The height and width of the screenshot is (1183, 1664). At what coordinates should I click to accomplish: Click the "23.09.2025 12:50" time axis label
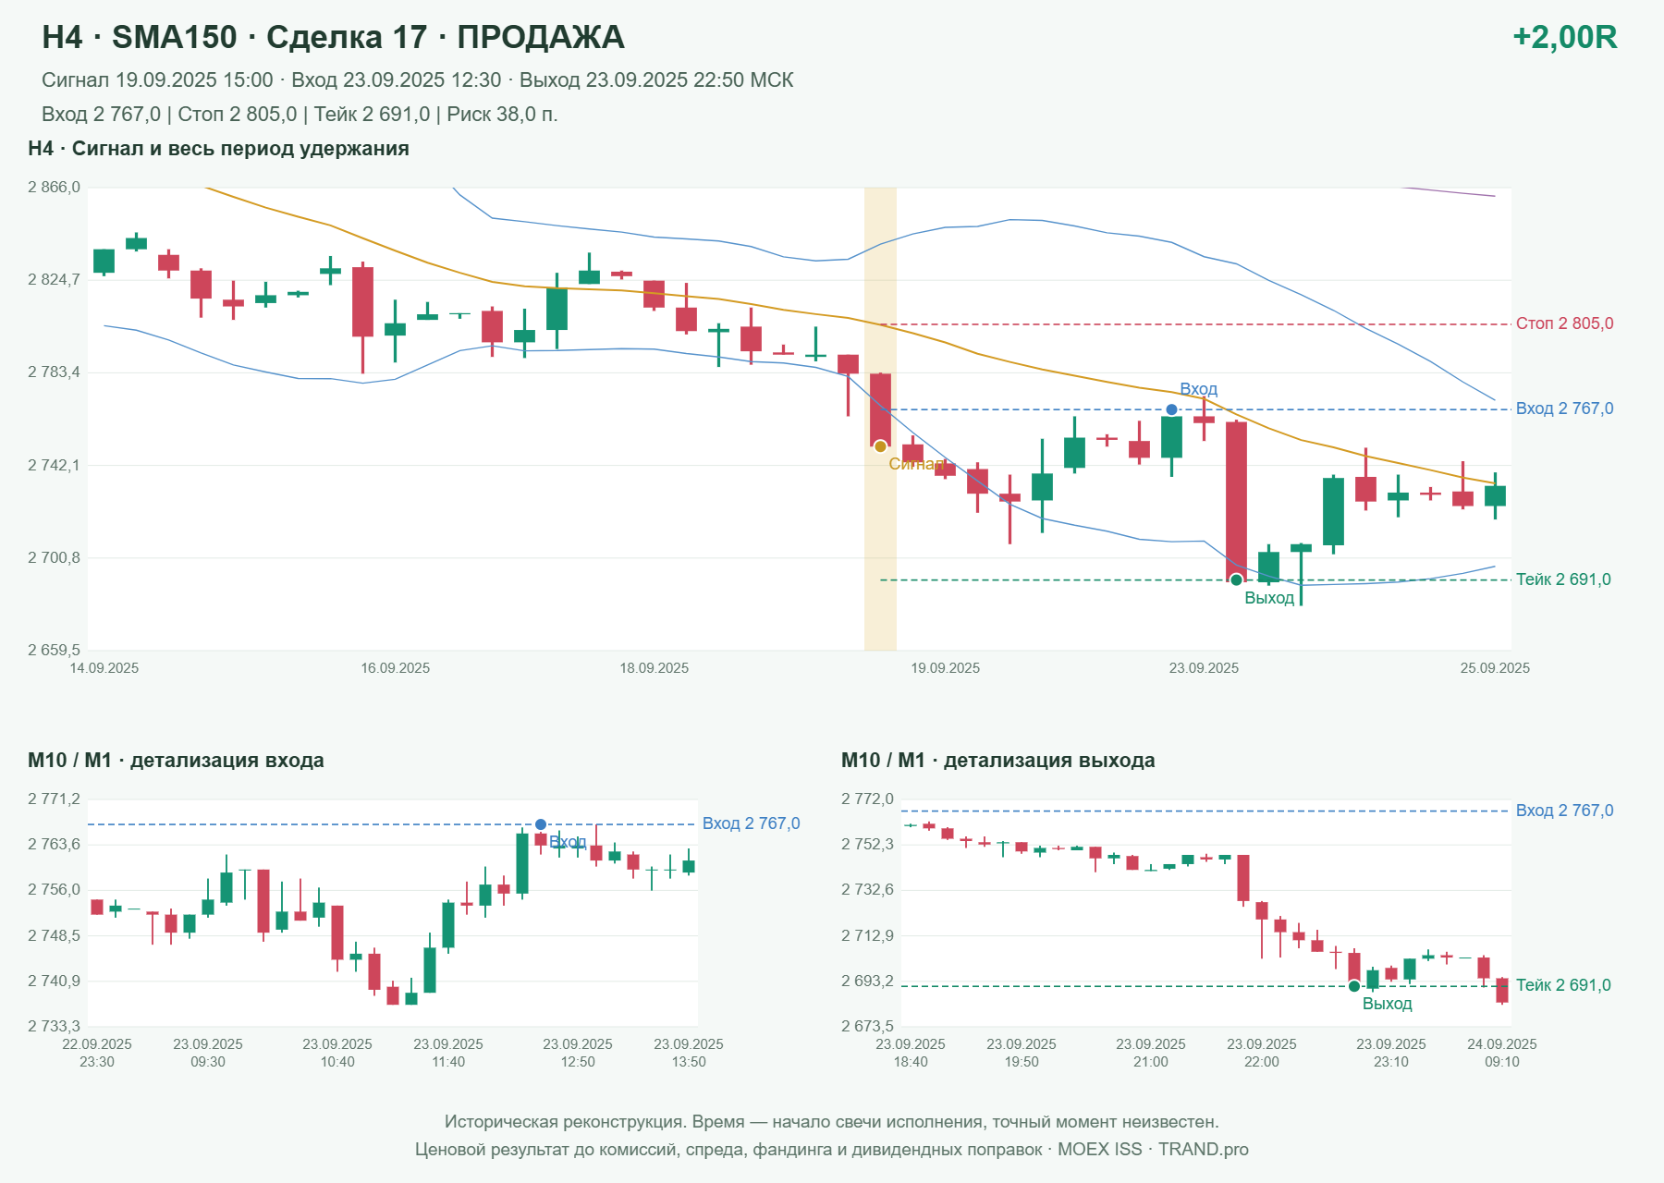578,1053
